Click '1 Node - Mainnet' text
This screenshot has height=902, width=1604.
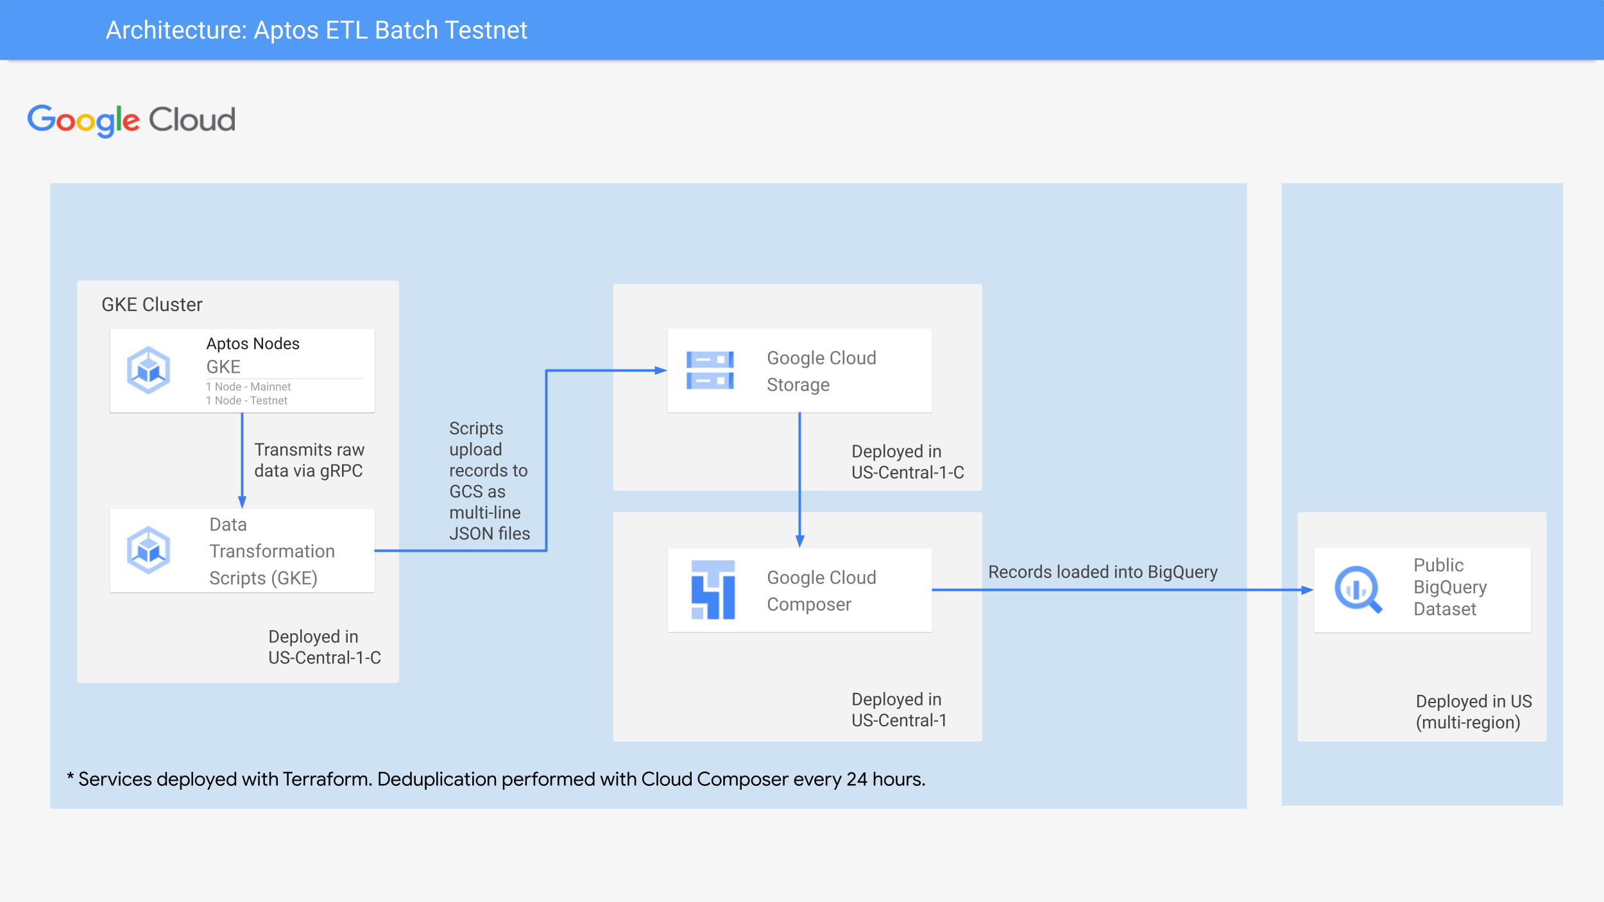click(x=248, y=387)
